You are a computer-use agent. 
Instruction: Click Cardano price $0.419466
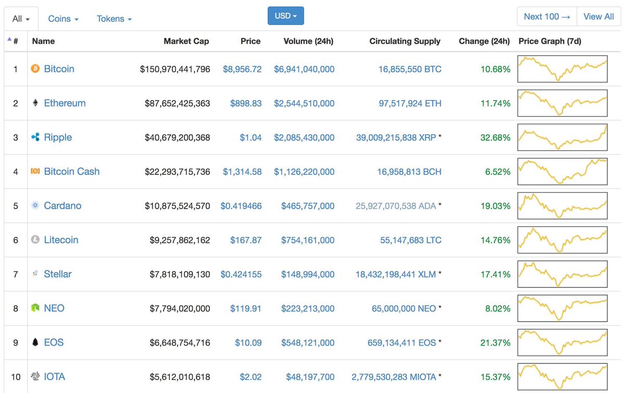tap(241, 206)
